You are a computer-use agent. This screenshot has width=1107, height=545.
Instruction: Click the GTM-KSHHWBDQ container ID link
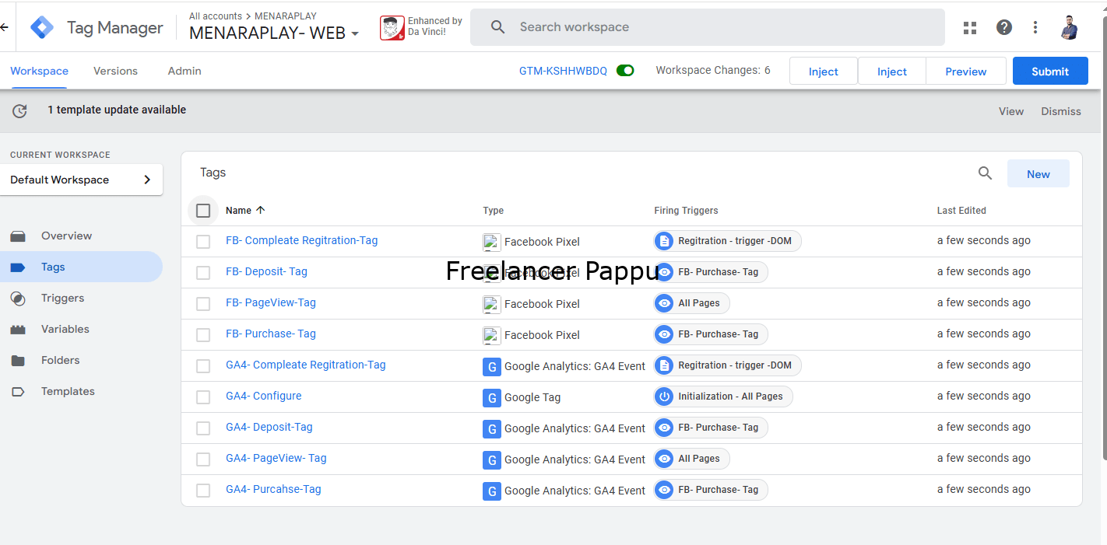pos(563,71)
